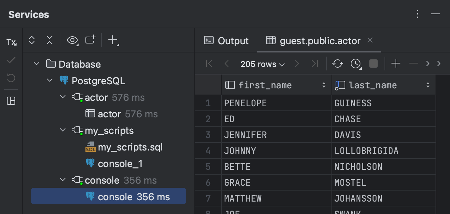Image resolution: width=450 pixels, height=214 pixels.
Task: Toggle sort order on last_name column
Action: coord(428,85)
